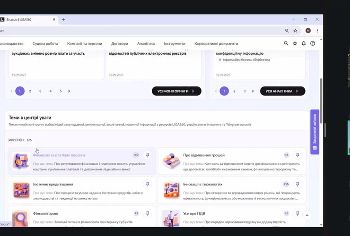Open help question mark icon
The width and height of the screenshot is (350, 236).
pyautogui.click(x=313, y=43)
